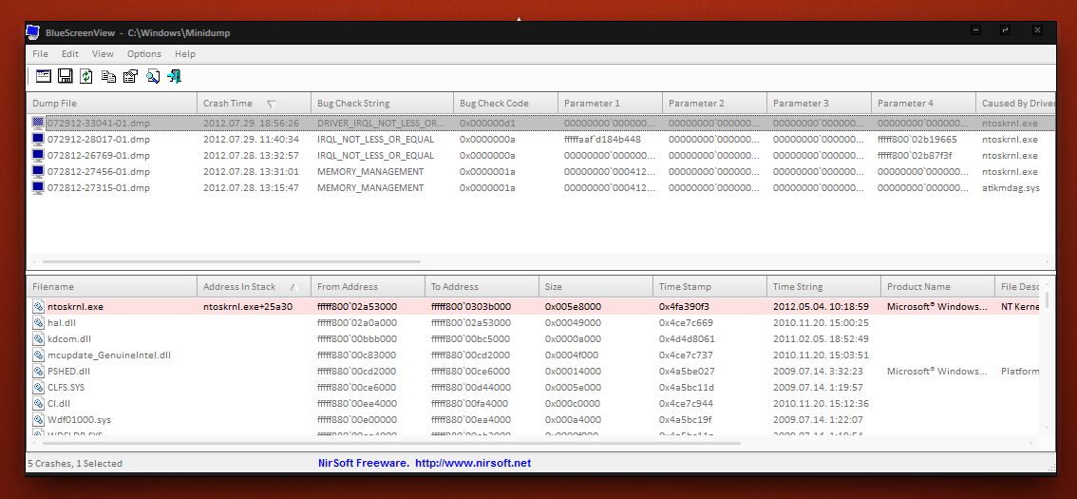
Task: Click the file icon beside CLFS.SYS
Action: point(38,387)
